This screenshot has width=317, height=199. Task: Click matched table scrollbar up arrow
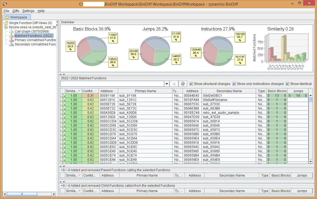(311, 95)
